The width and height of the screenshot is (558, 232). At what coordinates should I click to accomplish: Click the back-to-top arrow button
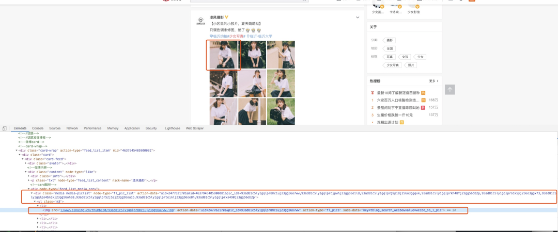[x=450, y=90]
